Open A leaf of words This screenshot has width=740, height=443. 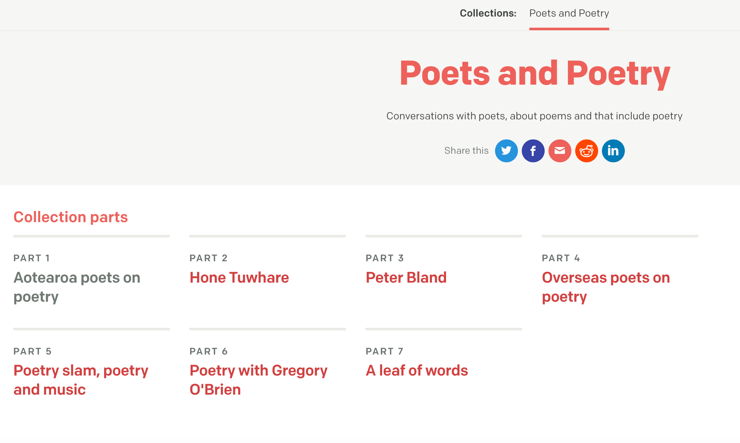coord(417,370)
